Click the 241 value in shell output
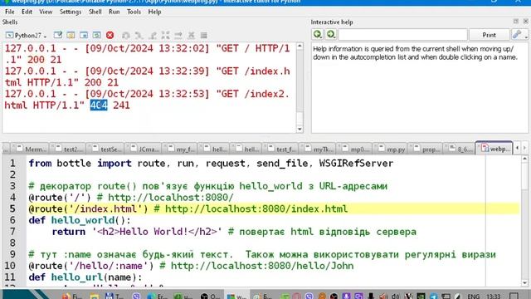This screenshot has height=299, width=531. [121, 105]
